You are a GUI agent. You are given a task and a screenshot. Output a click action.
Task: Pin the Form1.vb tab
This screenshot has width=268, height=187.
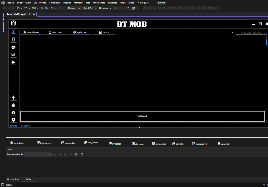tap(30, 14)
